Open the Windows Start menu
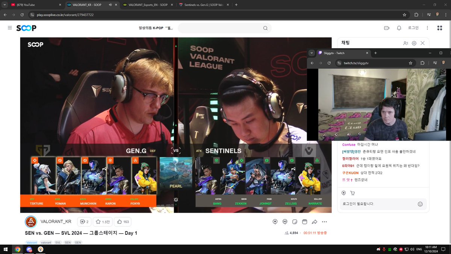The image size is (451, 254). [x=6, y=249]
